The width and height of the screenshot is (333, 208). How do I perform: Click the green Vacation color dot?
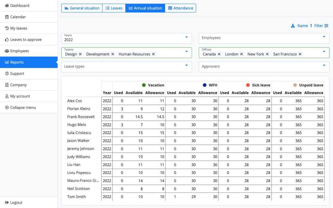[144, 85]
